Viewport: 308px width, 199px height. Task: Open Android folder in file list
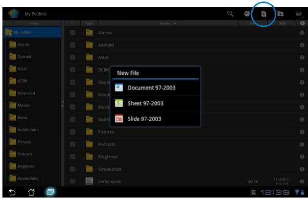click(106, 45)
